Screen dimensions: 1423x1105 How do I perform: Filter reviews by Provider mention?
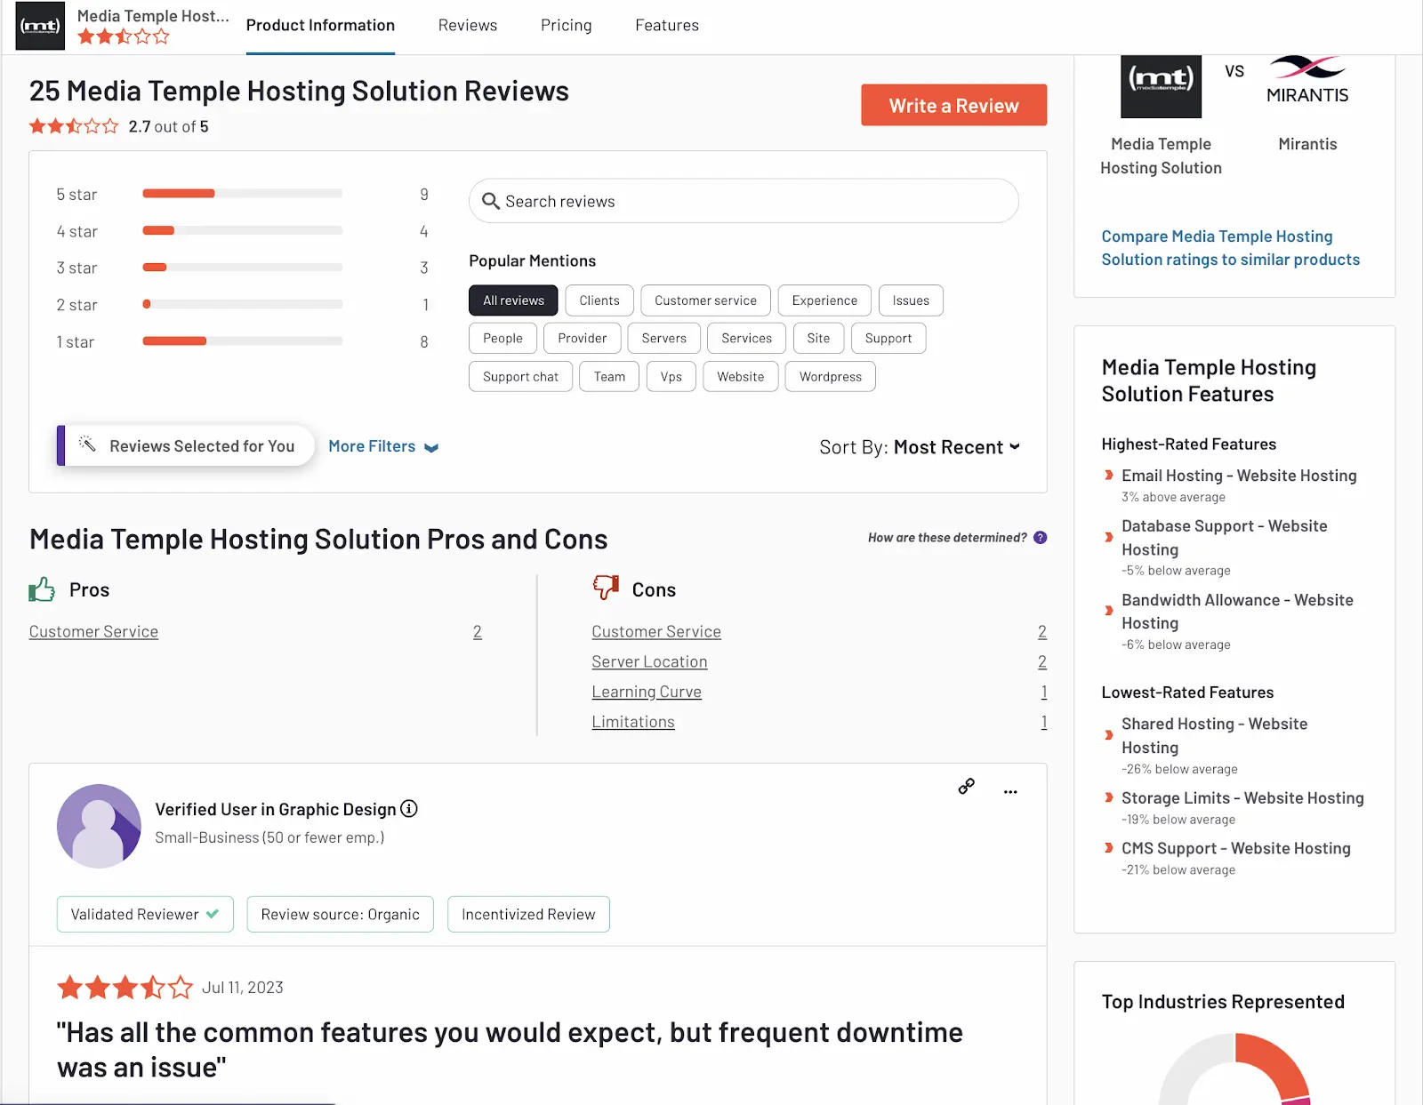point(582,338)
